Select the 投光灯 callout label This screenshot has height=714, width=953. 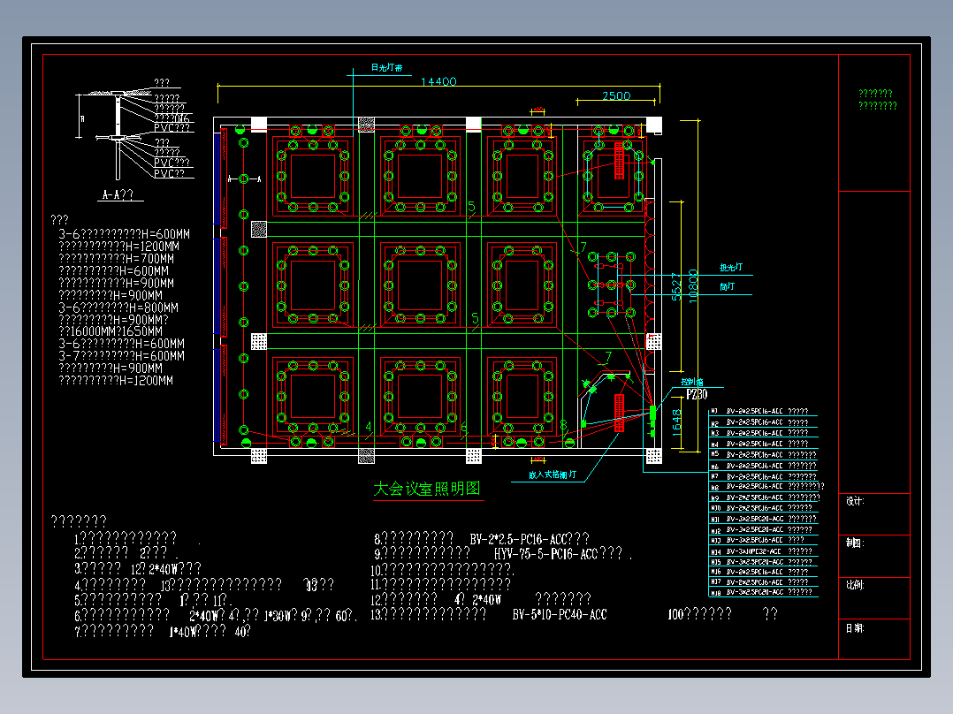(730, 267)
